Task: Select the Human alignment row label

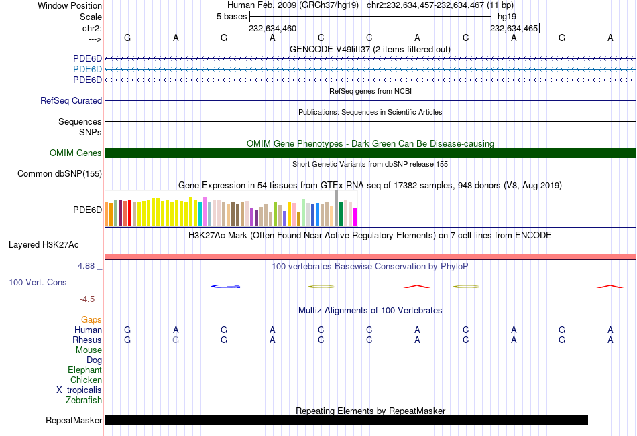Action: pos(88,330)
